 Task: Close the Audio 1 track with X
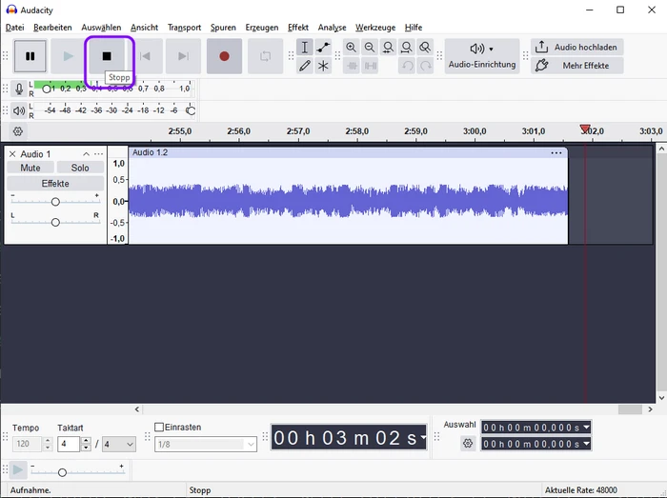point(12,154)
